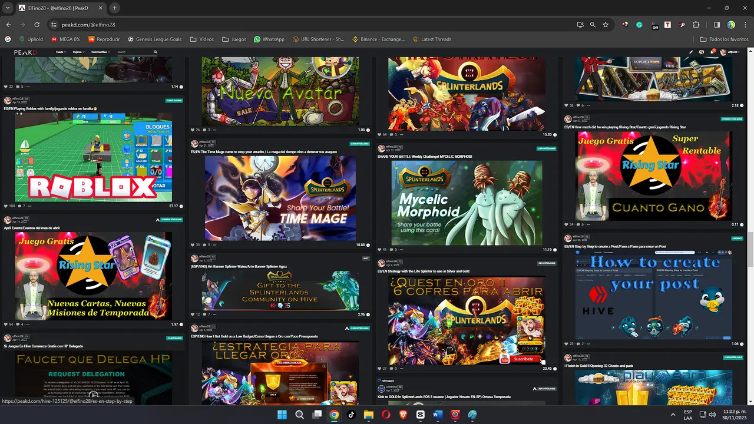The image size is (754, 424).
Task: Open the Chrome three-dot menu
Action: pos(745,25)
